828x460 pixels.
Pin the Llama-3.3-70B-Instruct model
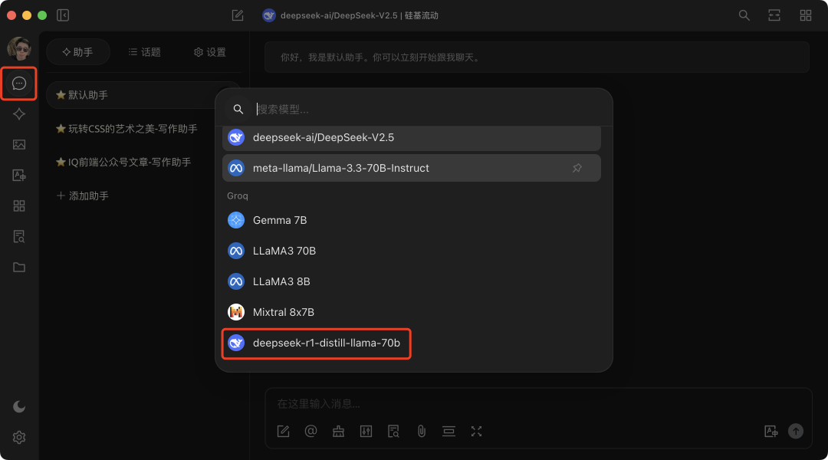pos(577,168)
